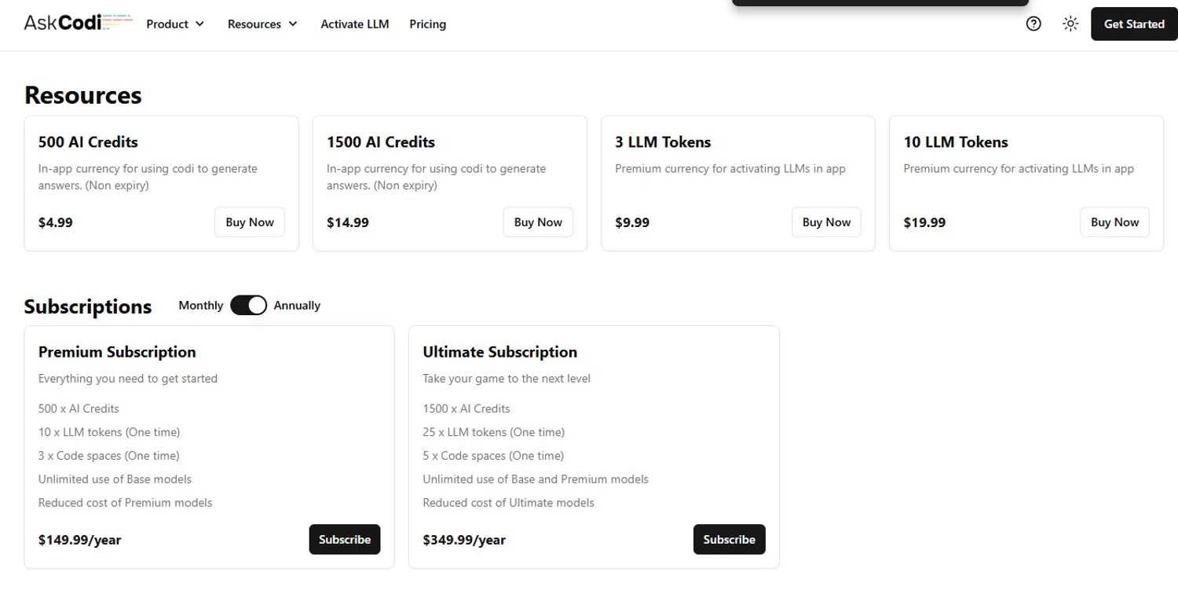
Task: Toggle the light/dark theme sun icon
Action: (1070, 24)
